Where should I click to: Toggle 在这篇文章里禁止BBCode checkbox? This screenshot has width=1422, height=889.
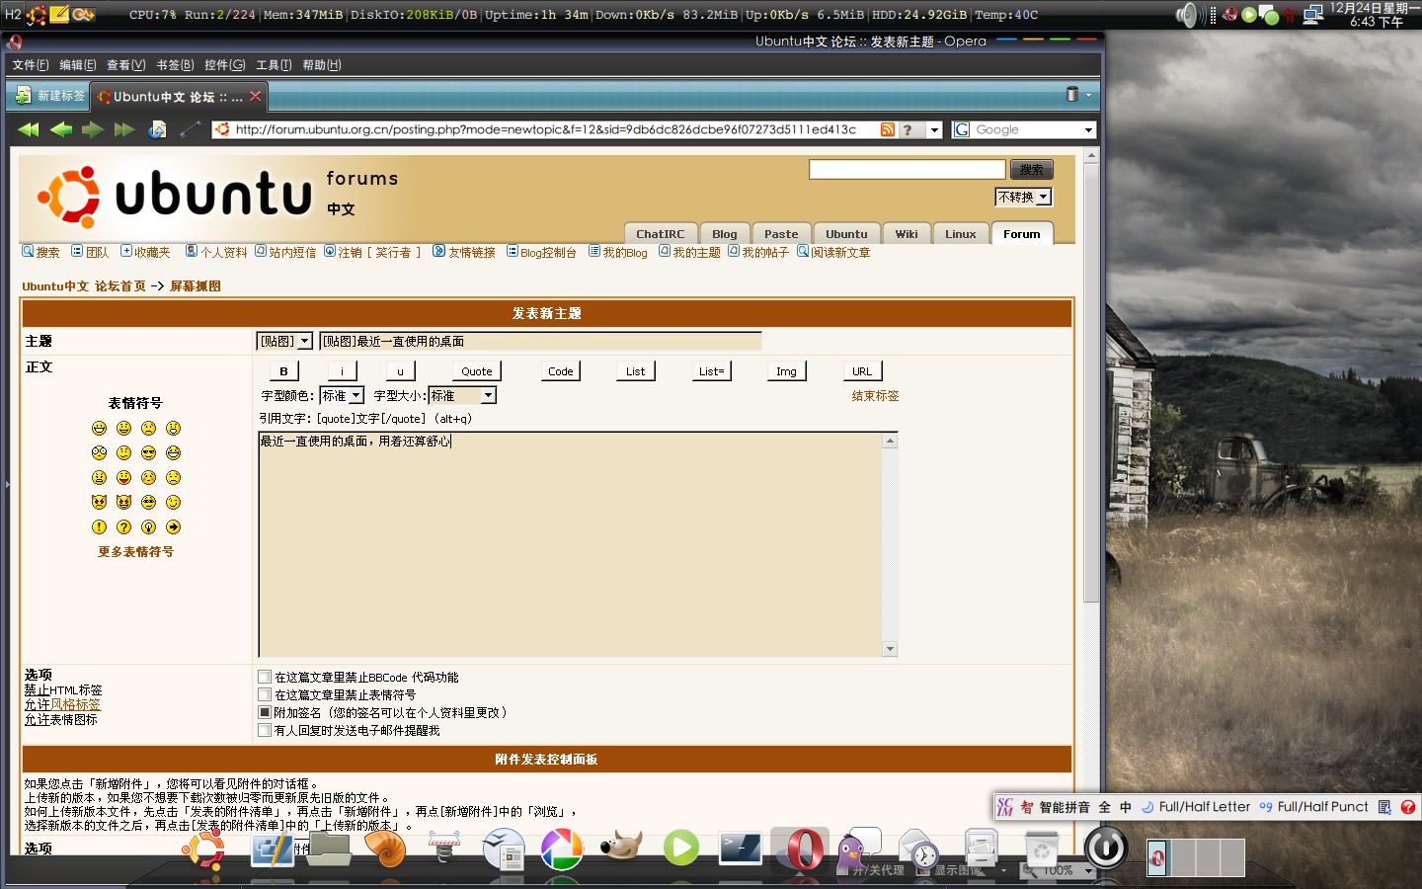point(265,677)
